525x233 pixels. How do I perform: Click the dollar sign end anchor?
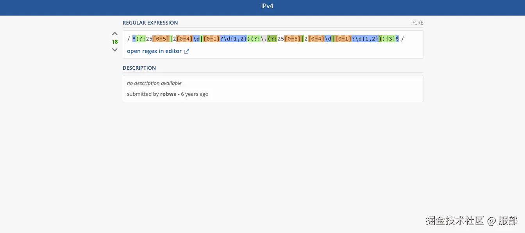[x=397, y=39]
